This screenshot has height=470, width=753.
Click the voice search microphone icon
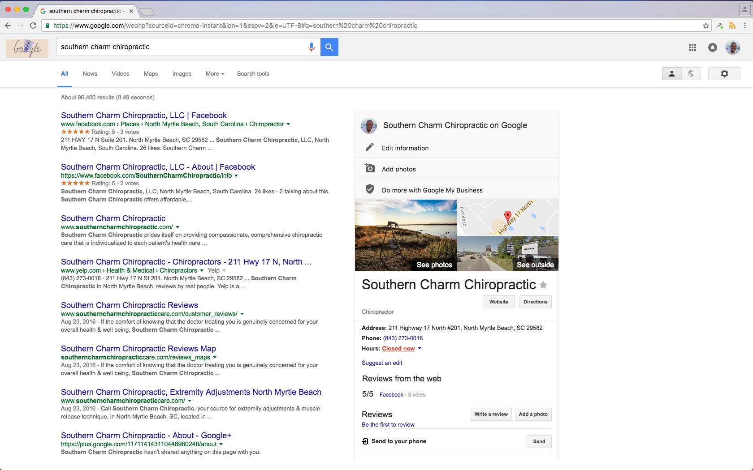point(311,47)
